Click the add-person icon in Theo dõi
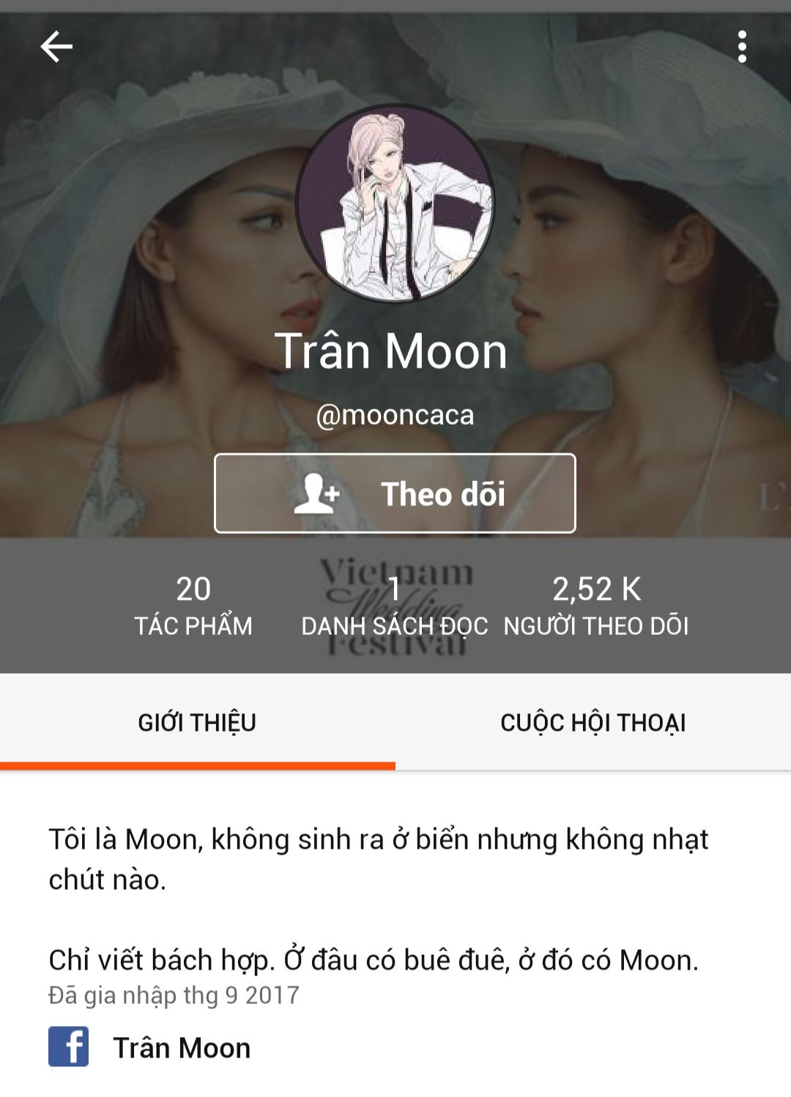Image resolution: width=791 pixels, height=1097 pixels. click(x=316, y=493)
